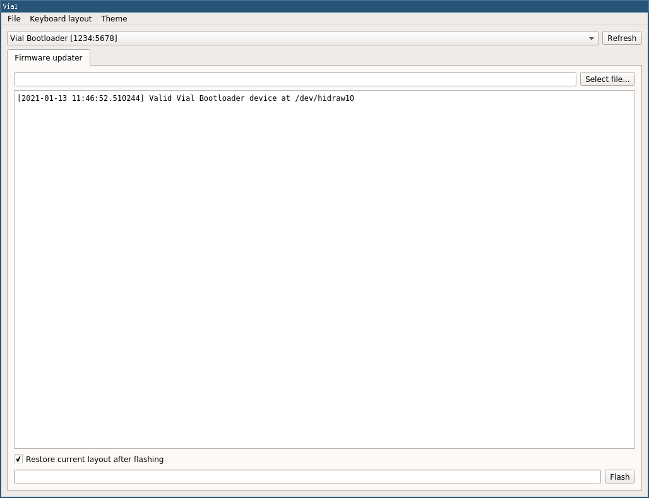Click the flashing progress bar
The height and width of the screenshot is (498, 649).
[x=307, y=477]
